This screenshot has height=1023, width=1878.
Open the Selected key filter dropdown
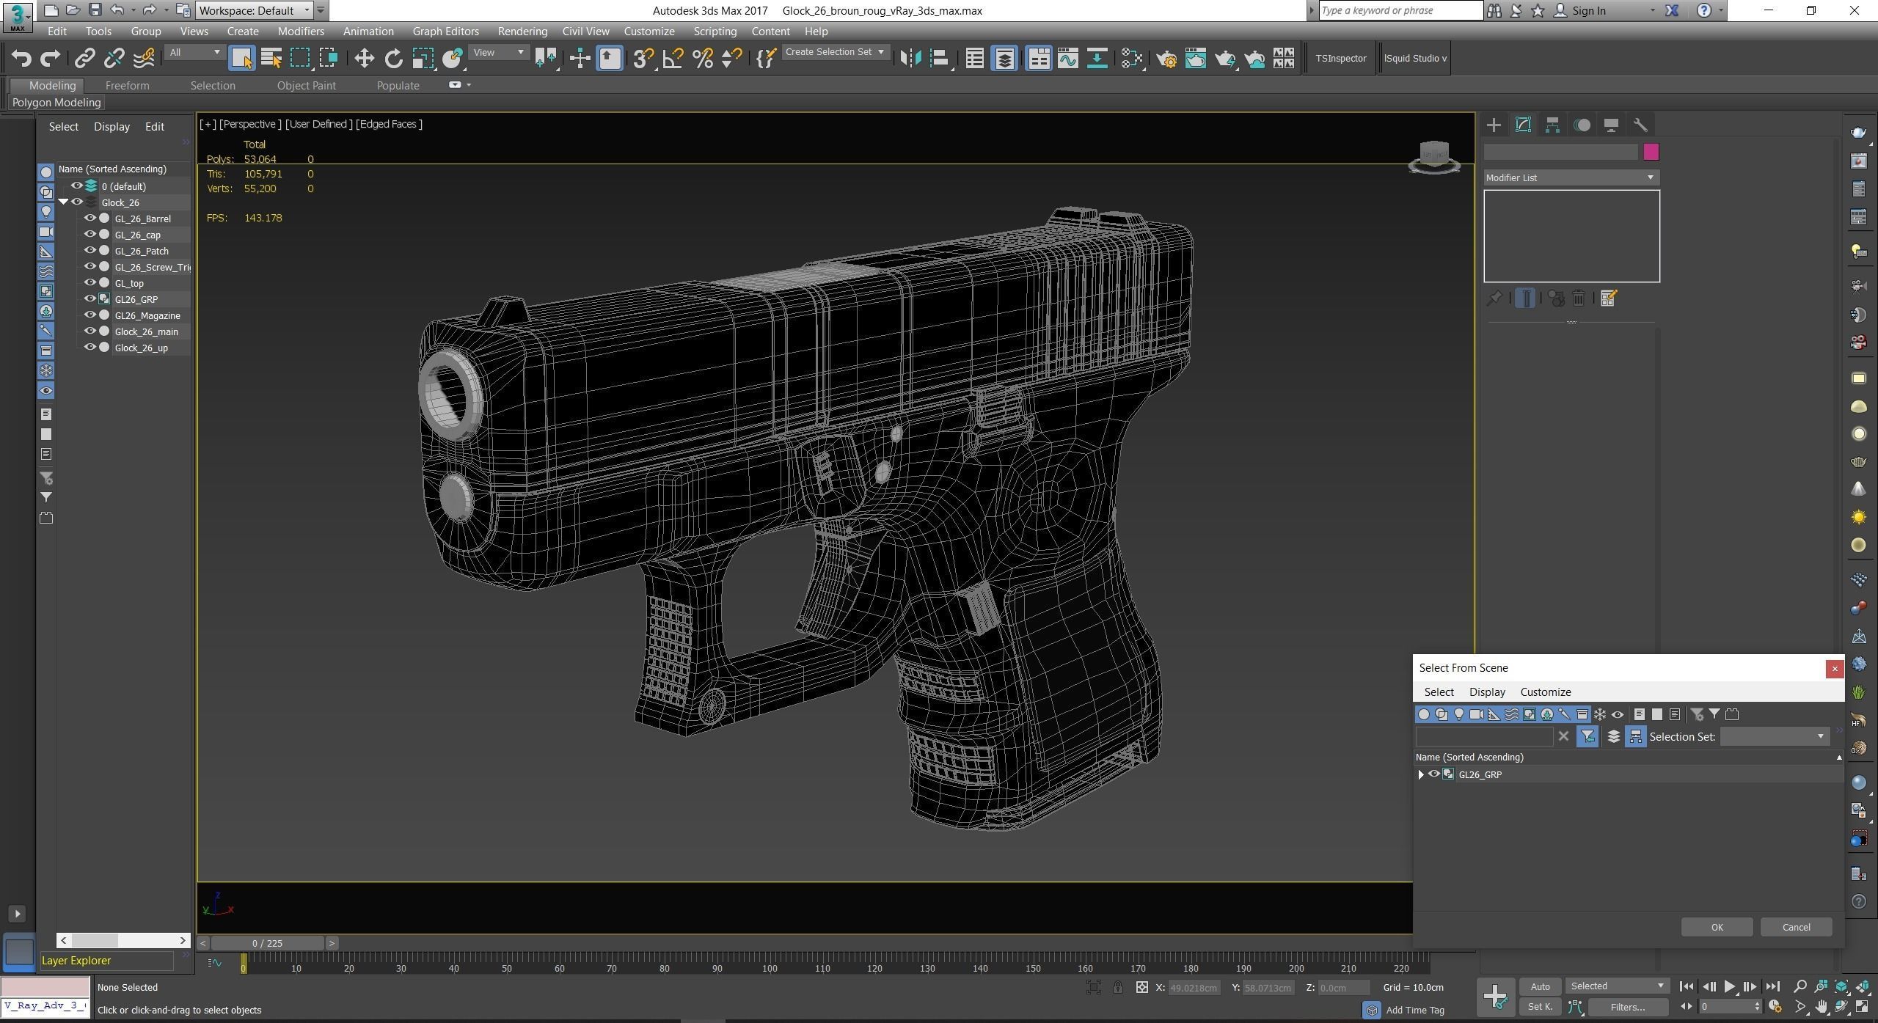tap(1617, 986)
